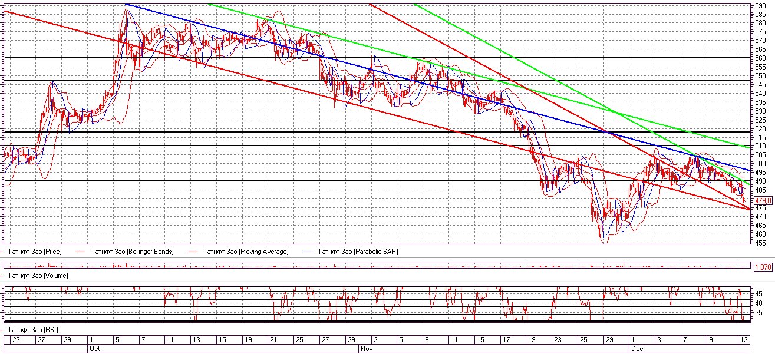This screenshot has width=775, height=354.
Task: Click the 1 070 volume value tag
Action: 763,267
